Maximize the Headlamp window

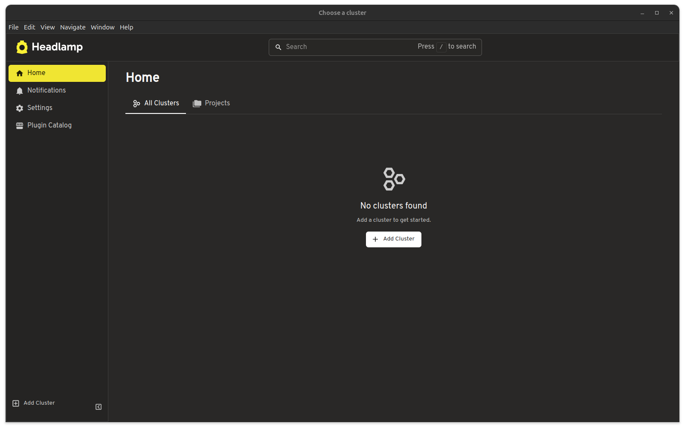pos(657,13)
